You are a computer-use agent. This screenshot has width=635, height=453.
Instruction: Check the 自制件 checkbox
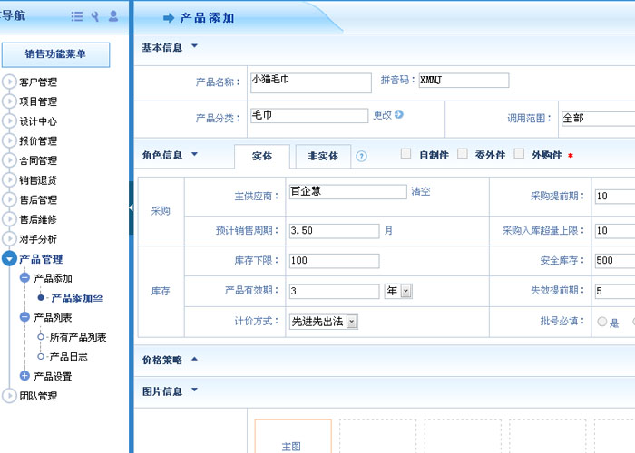(406, 154)
